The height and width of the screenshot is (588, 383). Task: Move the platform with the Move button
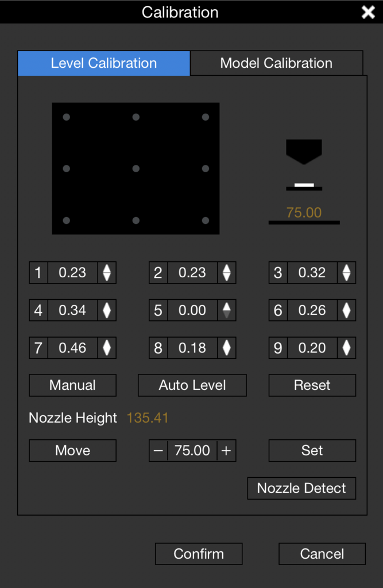pos(72,450)
